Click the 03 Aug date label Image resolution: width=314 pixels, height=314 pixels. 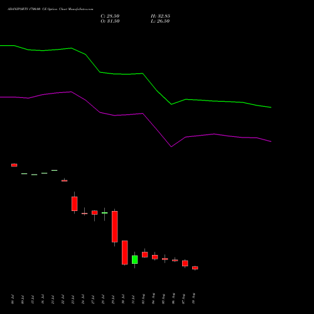click(143, 298)
